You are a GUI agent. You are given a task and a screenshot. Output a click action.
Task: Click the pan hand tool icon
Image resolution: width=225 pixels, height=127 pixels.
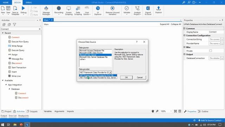[x=153, y=111]
